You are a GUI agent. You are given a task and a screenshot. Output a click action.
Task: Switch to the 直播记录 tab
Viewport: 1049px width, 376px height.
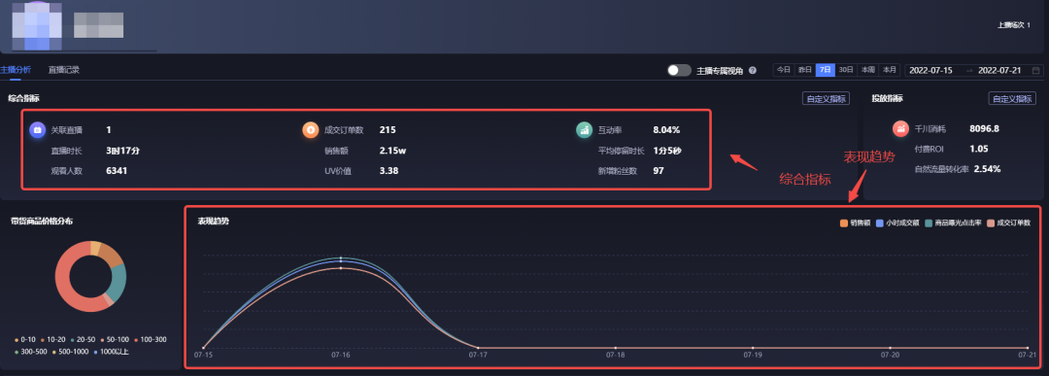[x=63, y=70]
